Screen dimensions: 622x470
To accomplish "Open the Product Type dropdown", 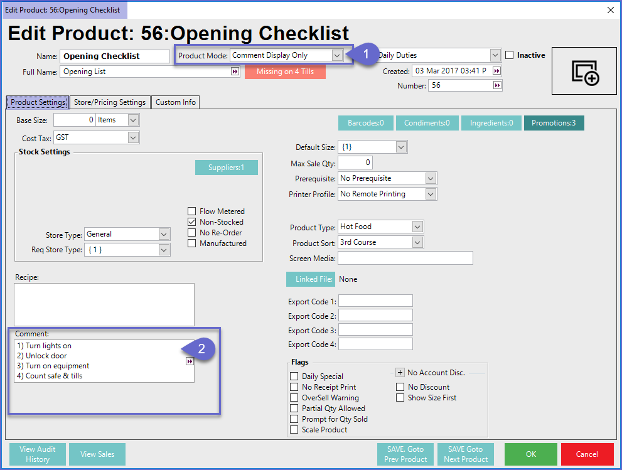I will point(417,227).
